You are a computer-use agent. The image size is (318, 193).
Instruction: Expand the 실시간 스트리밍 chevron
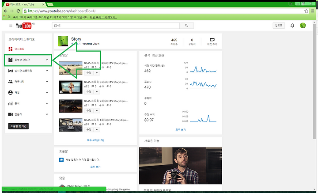coord(47,71)
